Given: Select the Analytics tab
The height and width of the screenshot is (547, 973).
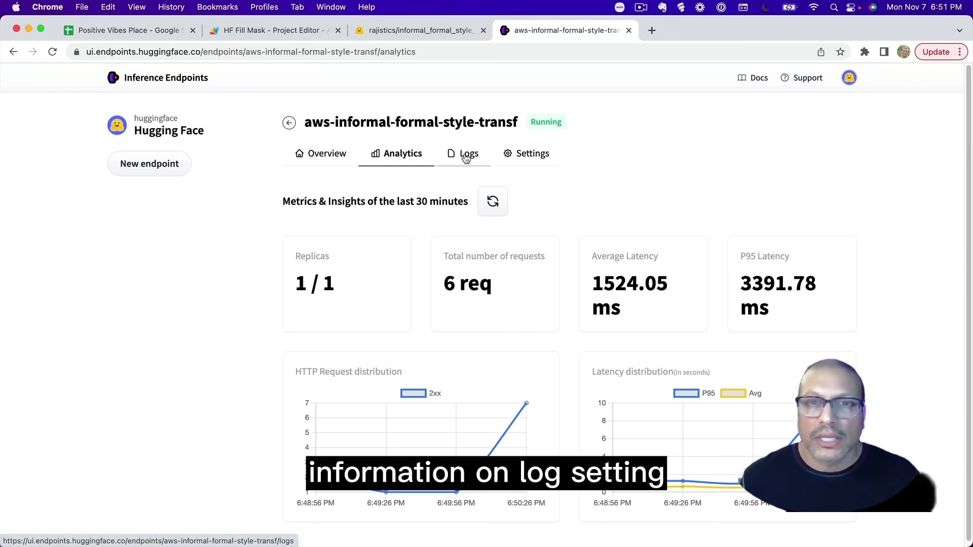Looking at the screenshot, I should click(x=396, y=153).
